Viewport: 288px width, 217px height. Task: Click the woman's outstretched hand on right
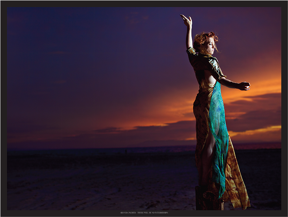coord(244,86)
